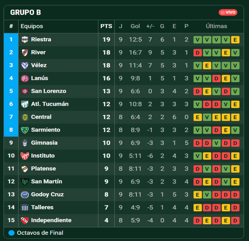249x241 pixels.
Task: Click the Lanús circular crest
Action: 25,79
